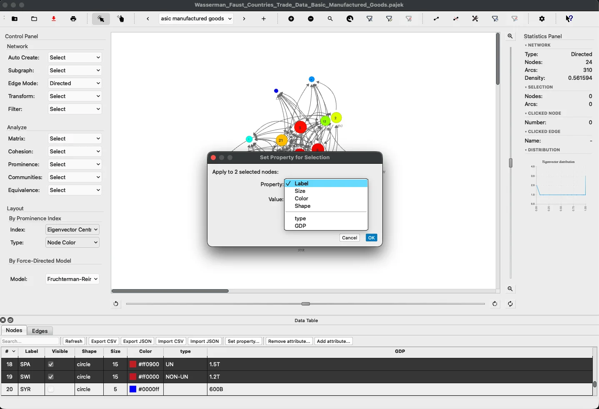Rotate counterclockwise with left rotate icon

(116, 304)
